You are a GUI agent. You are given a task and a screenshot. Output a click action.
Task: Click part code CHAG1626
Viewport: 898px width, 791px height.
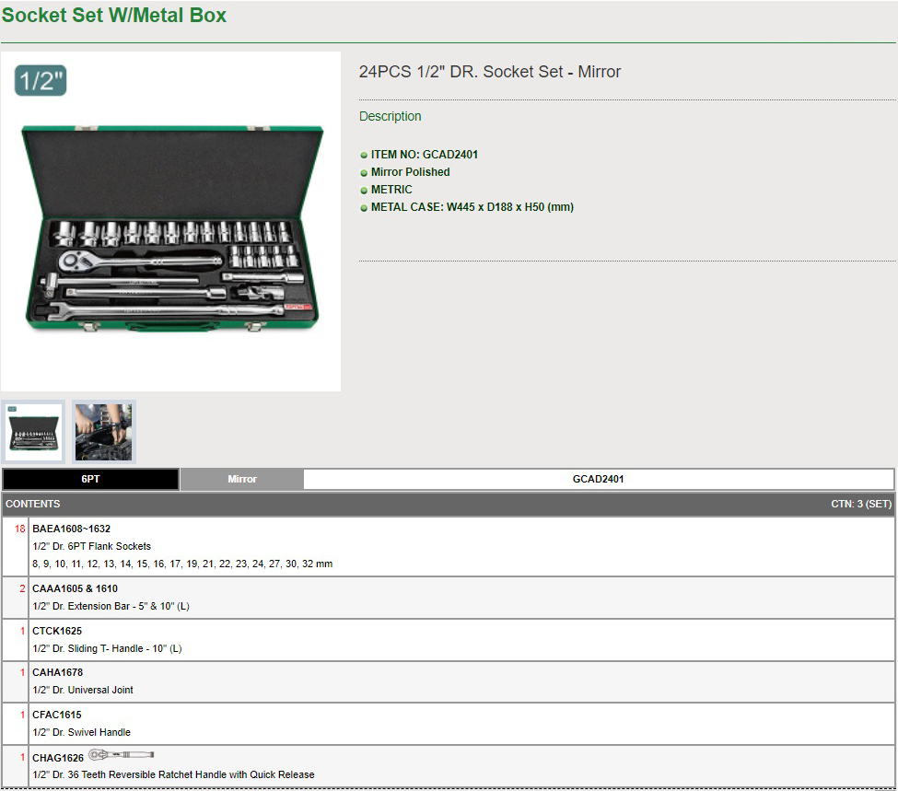[58, 758]
